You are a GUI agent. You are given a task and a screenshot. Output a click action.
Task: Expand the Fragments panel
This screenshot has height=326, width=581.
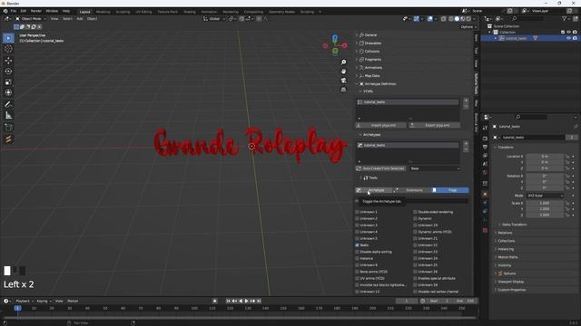[x=372, y=60]
